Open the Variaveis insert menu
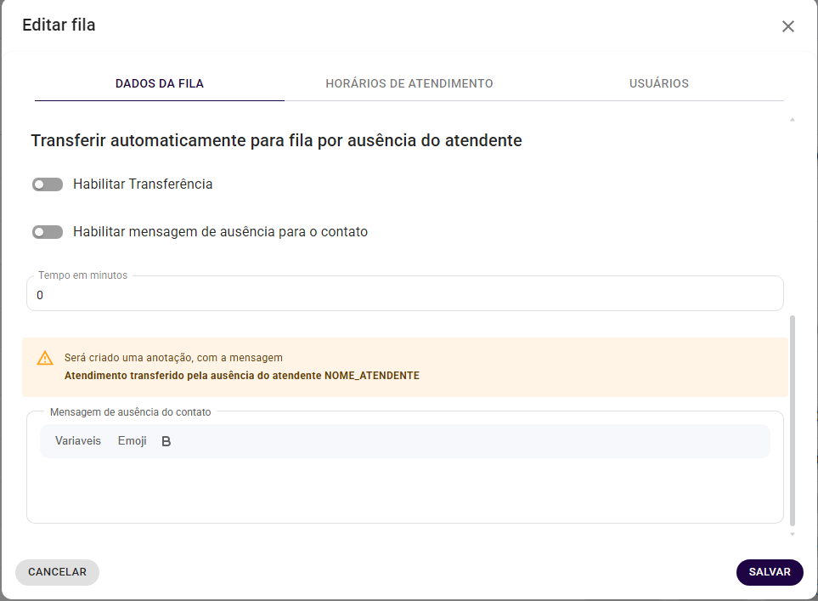The height and width of the screenshot is (601, 818). click(x=78, y=441)
